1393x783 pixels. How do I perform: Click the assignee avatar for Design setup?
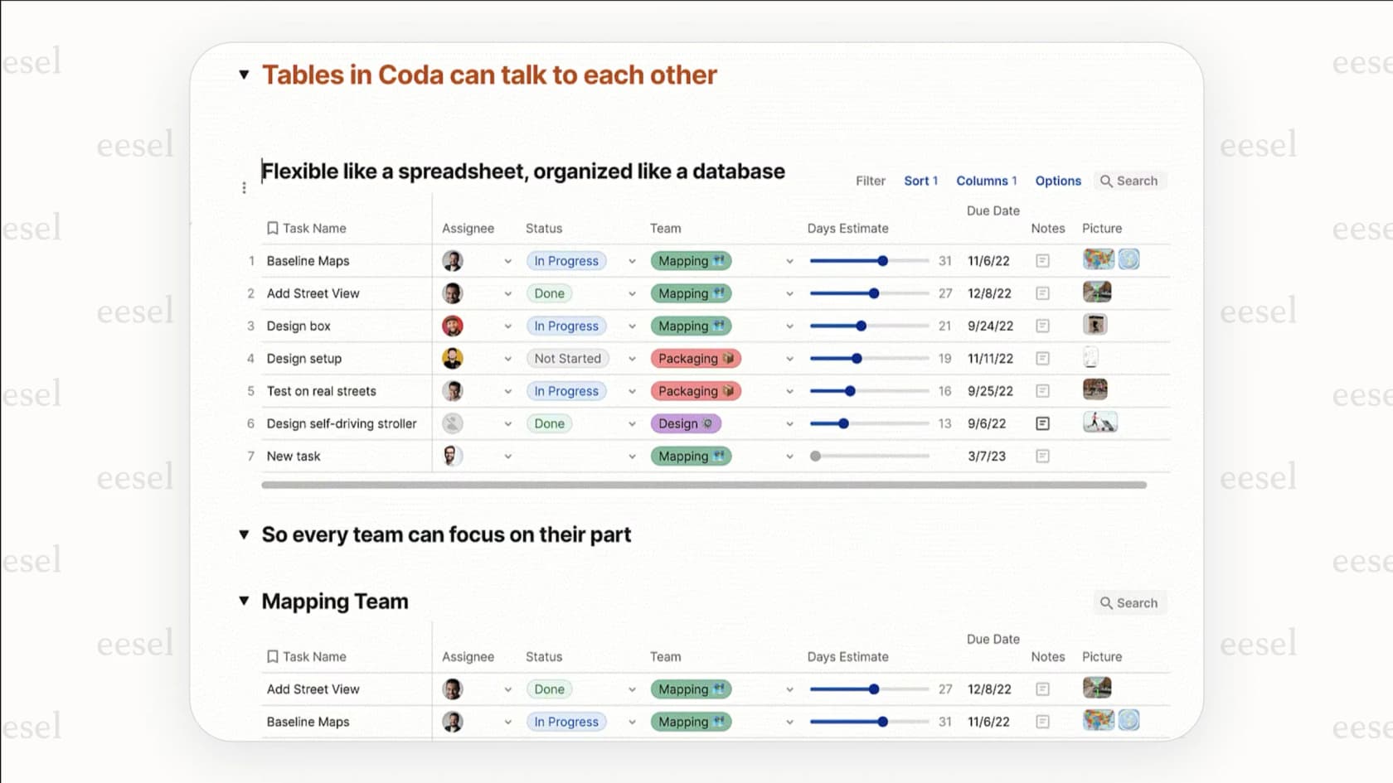point(452,359)
